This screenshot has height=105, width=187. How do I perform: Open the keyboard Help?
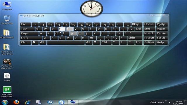162,43
